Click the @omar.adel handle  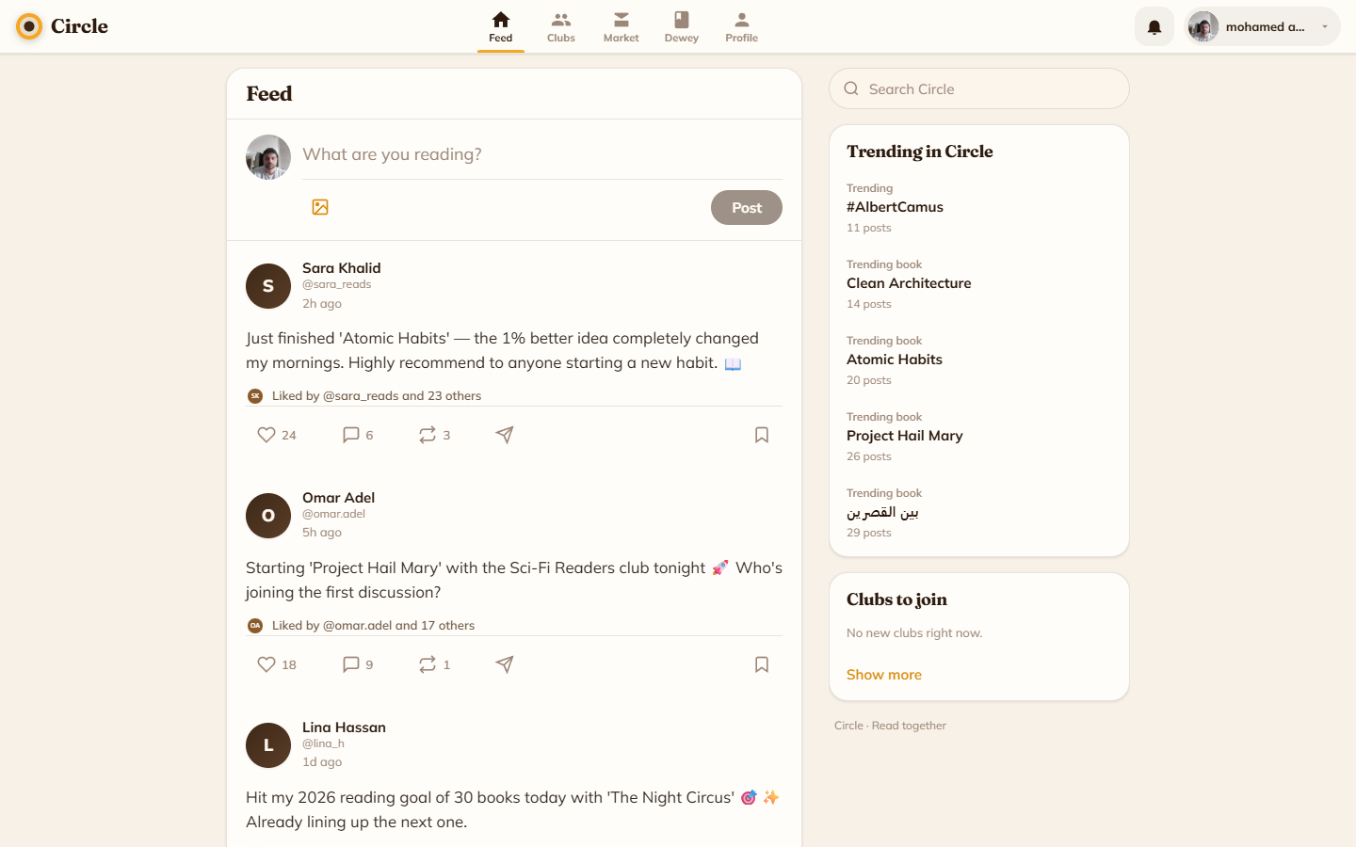point(333,514)
